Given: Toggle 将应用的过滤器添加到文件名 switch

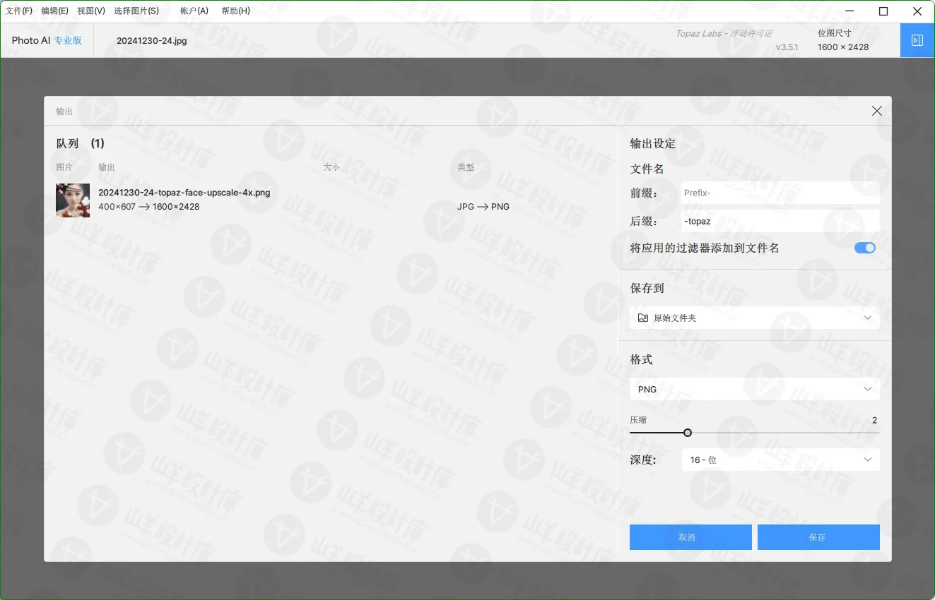Looking at the screenshot, I should click(x=864, y=248).
